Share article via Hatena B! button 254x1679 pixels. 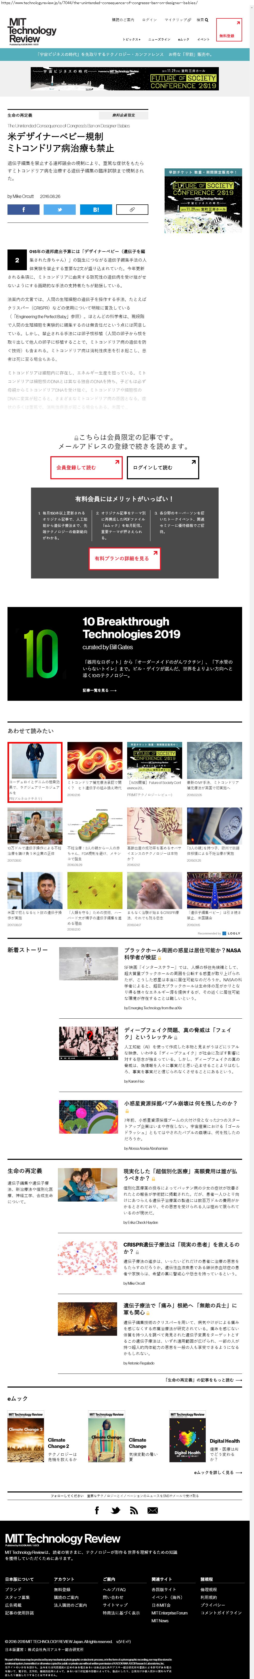(96, 210)
